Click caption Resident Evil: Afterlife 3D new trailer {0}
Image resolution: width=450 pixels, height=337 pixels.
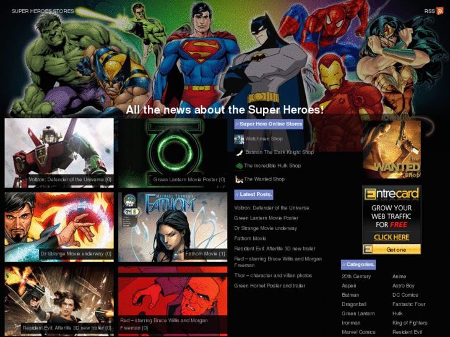point(67,328)
